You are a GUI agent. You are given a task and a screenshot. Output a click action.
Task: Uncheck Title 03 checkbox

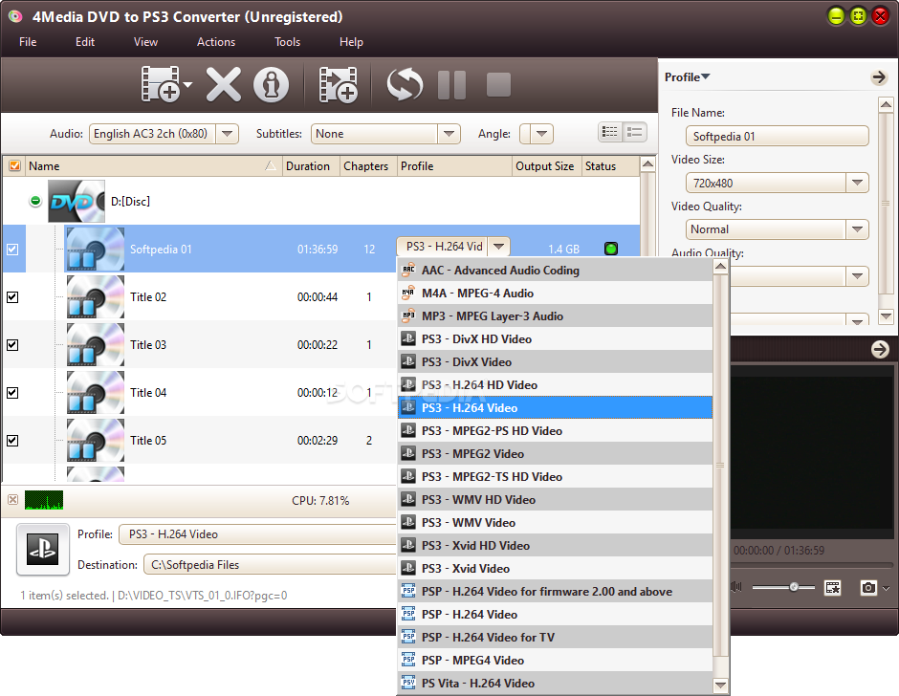click(x=12, y=344)
